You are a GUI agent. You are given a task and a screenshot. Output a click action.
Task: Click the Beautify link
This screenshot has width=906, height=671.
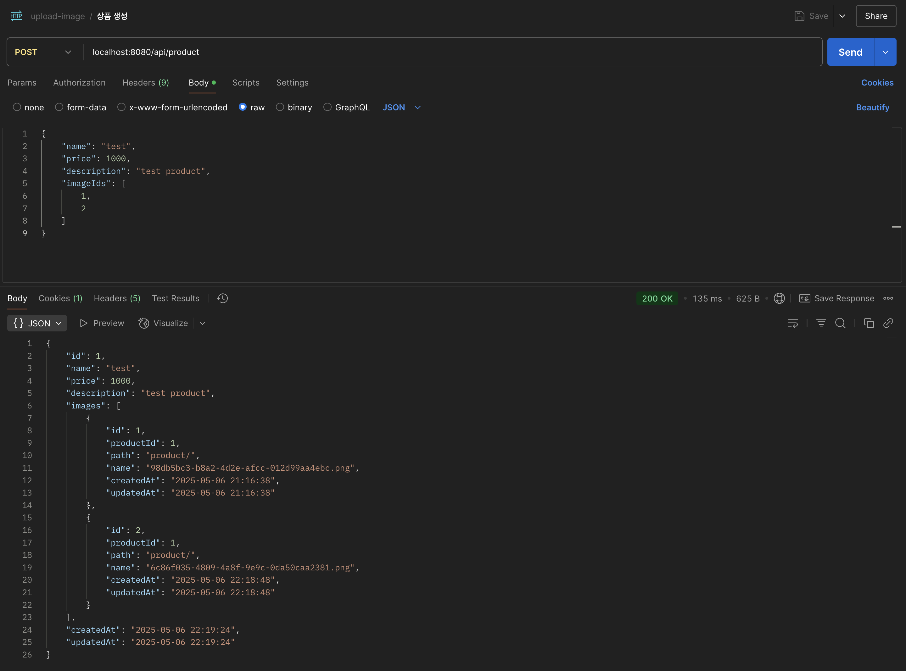872,107
